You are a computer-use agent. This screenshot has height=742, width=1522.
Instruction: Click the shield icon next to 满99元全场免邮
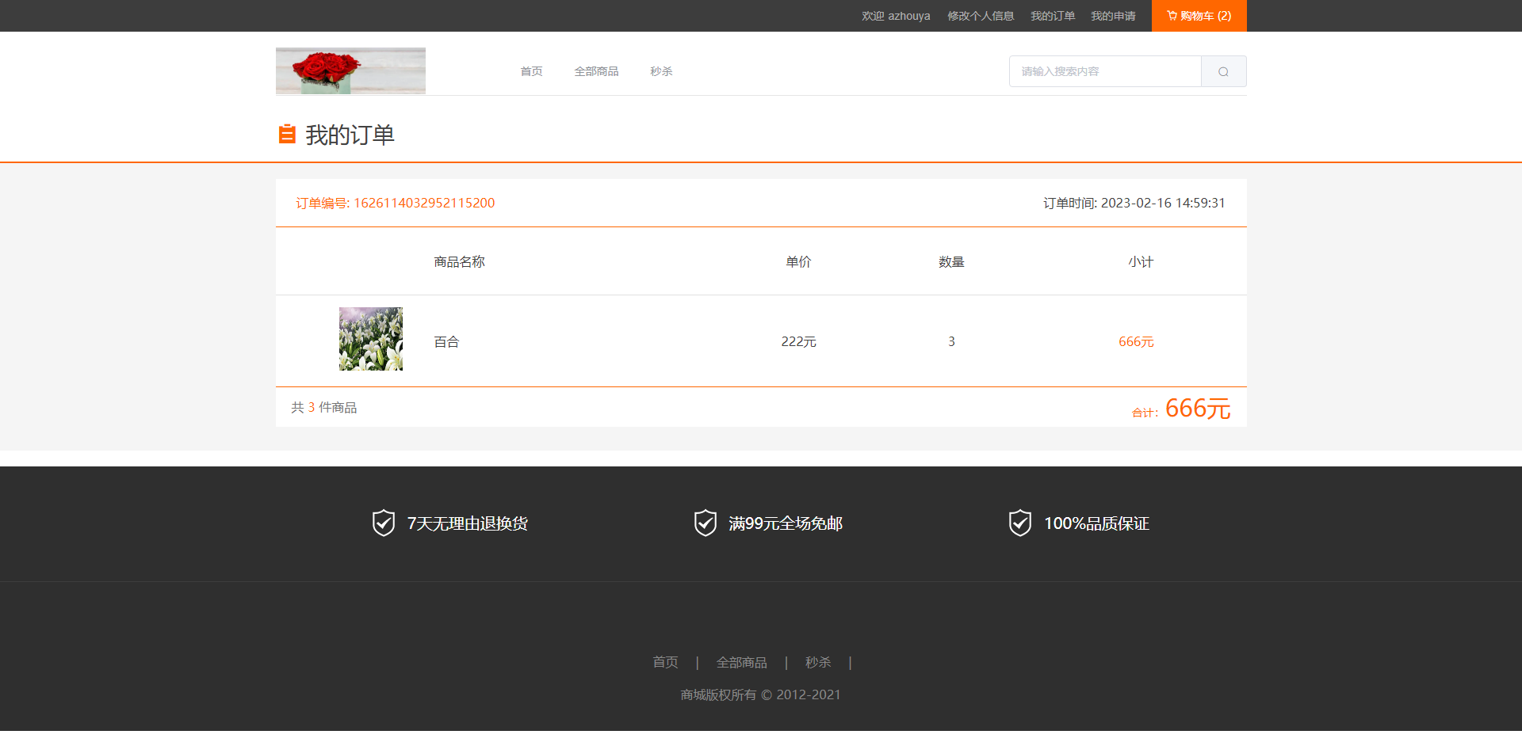coord(705,523)
